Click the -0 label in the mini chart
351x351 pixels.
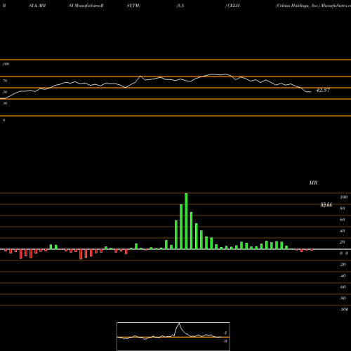225,341
